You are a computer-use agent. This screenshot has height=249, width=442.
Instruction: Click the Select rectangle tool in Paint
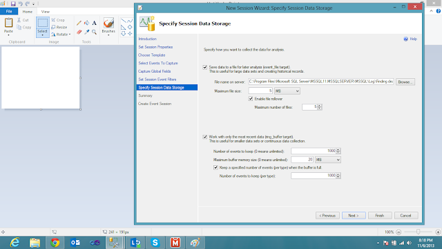pos(43,23)
